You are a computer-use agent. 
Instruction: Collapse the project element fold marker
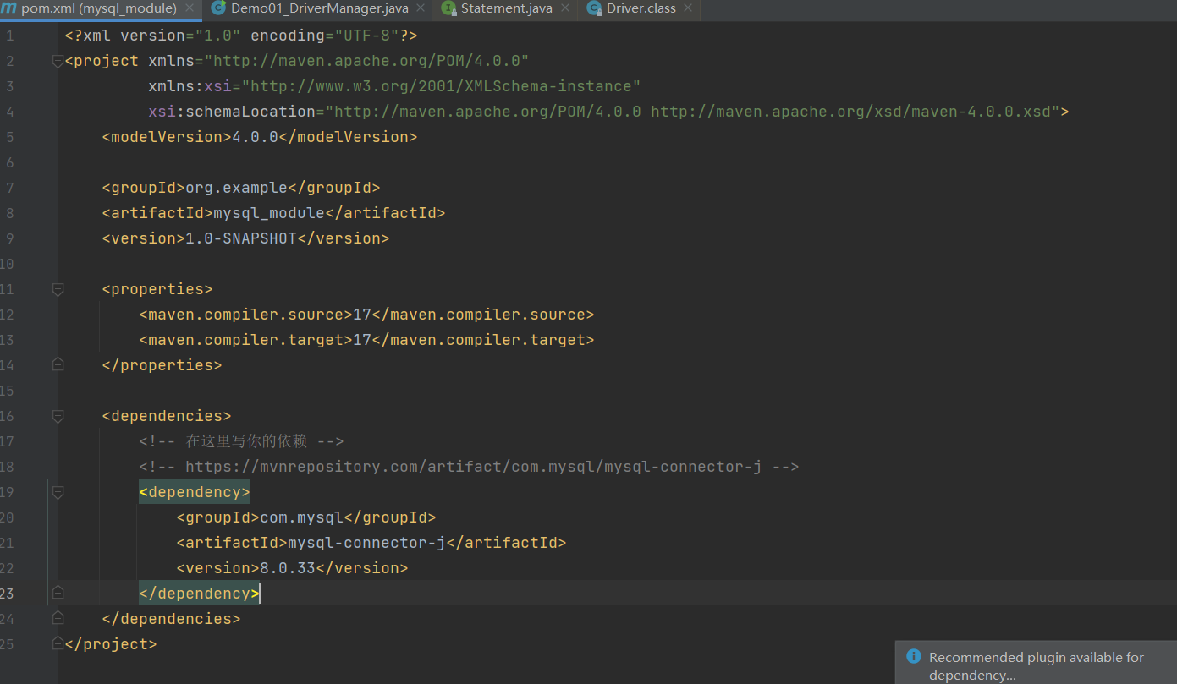coord(58,61)
